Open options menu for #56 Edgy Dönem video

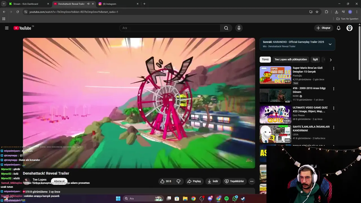(x=334, y=89)
